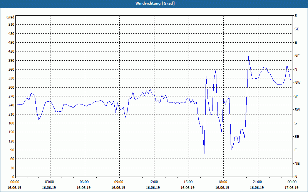Click the '16.06.19' date under 12:00
The width and height of the screenshot is (308, 192).
pyautogui.click(x=153, y=187)
